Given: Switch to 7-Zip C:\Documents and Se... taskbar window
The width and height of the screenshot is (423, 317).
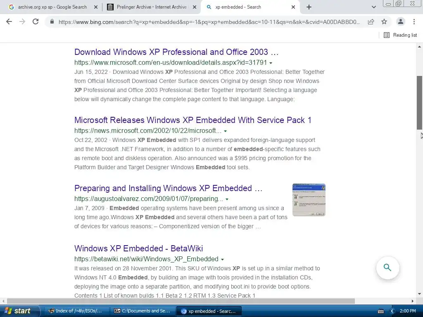Looking at the screenshot, I should [x=142, y=311].
